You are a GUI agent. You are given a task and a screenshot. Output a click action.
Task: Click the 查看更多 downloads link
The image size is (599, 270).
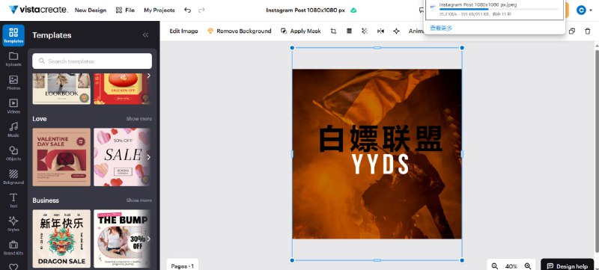pos(441,28)
